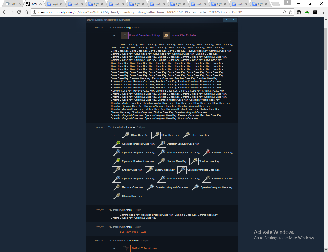Viewport: 328px width, 252px height.
Task: Bookmark this page with the star icon
Action: click(290, 12)
